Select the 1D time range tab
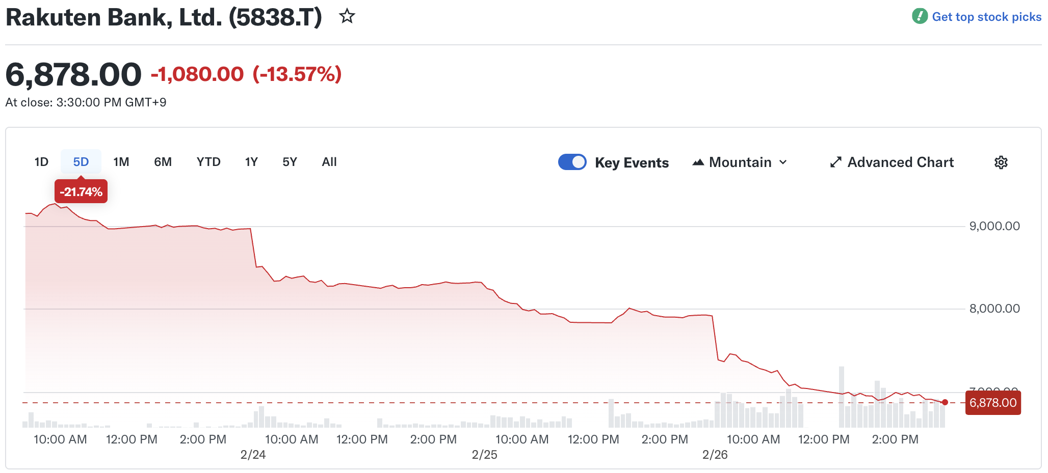This screenshot has height=473, width=1048. [41, 162]
